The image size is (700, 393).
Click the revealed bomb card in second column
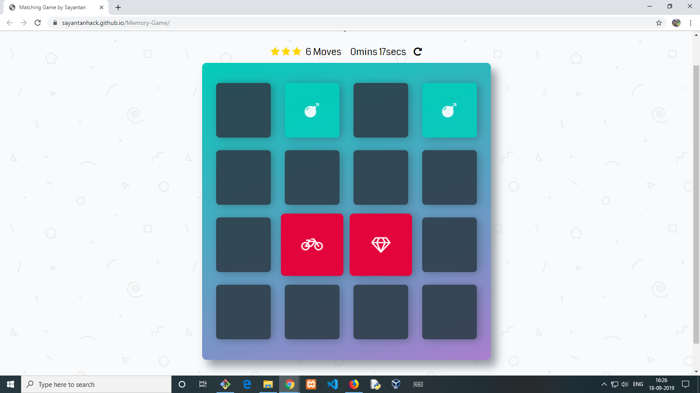312,110
